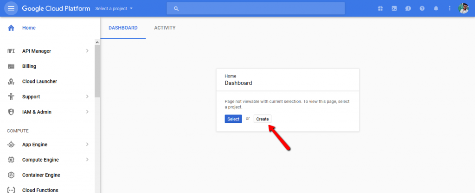475x193 pixels.
Task: Open the feedback alert icon
Action: pos(408,8)
